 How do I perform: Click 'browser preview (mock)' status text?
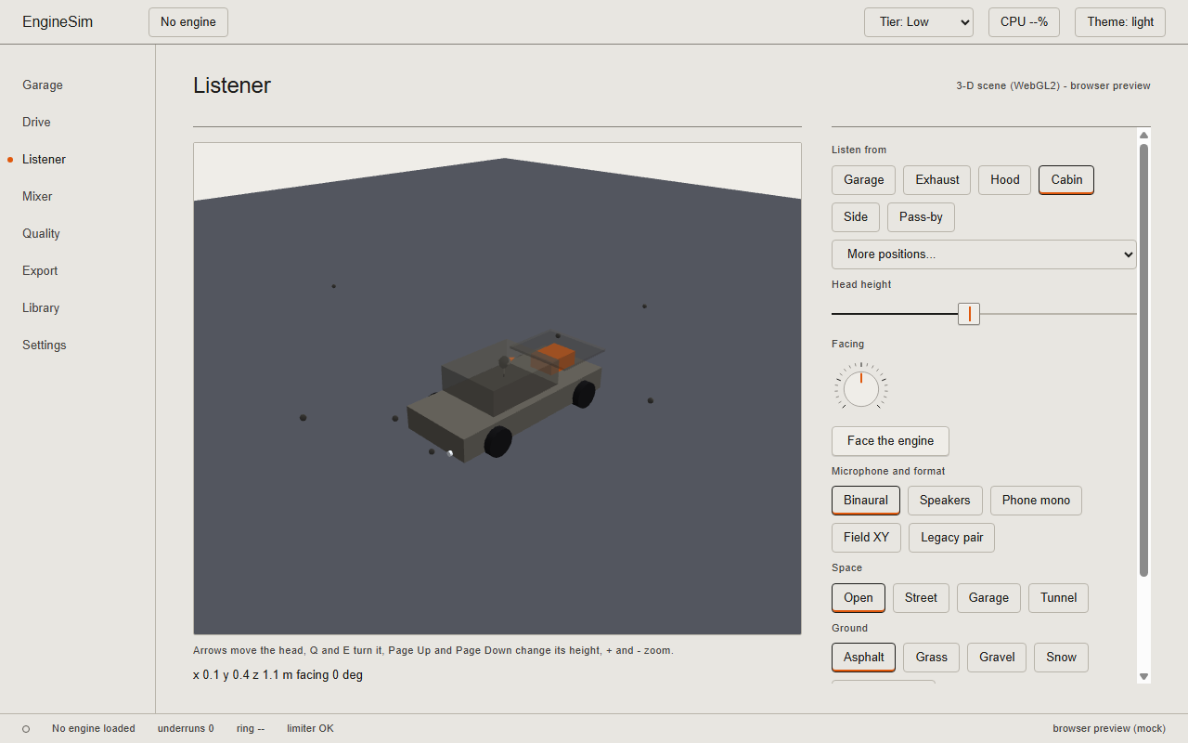click(x=1109, y=728)
